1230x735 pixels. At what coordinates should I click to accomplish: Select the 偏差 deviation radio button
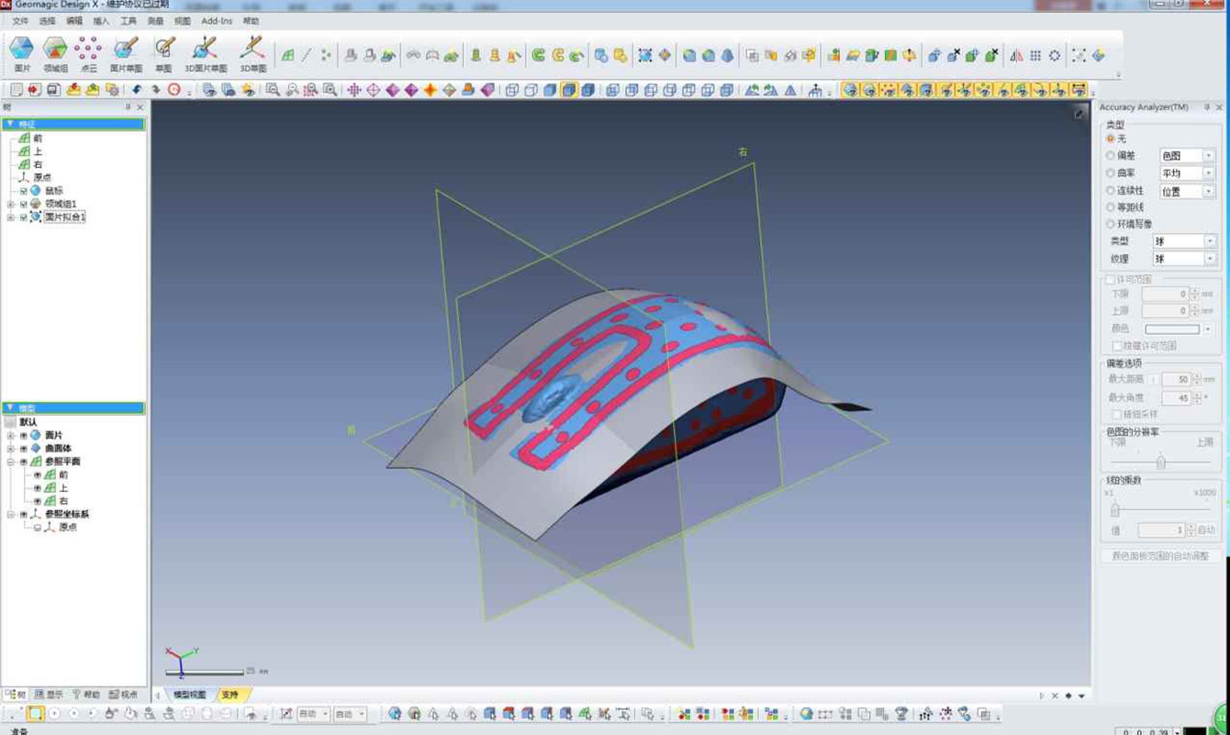pos(1111,156)
